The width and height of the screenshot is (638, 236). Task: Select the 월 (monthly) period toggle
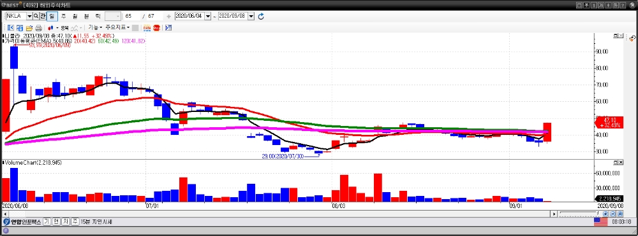click(x=75, y=16)
